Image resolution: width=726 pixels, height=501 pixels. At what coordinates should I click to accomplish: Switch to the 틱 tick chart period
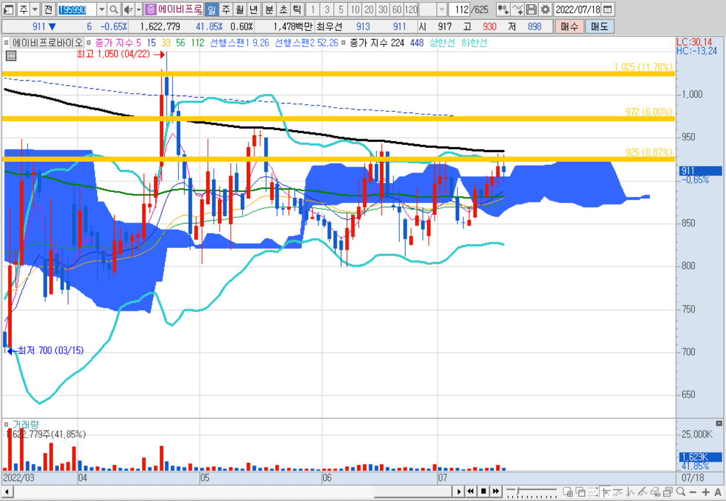point(297,9)
